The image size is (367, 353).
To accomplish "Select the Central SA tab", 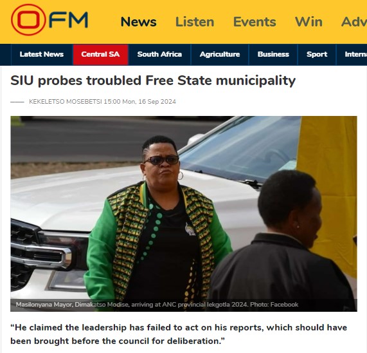I will [100, 54].
